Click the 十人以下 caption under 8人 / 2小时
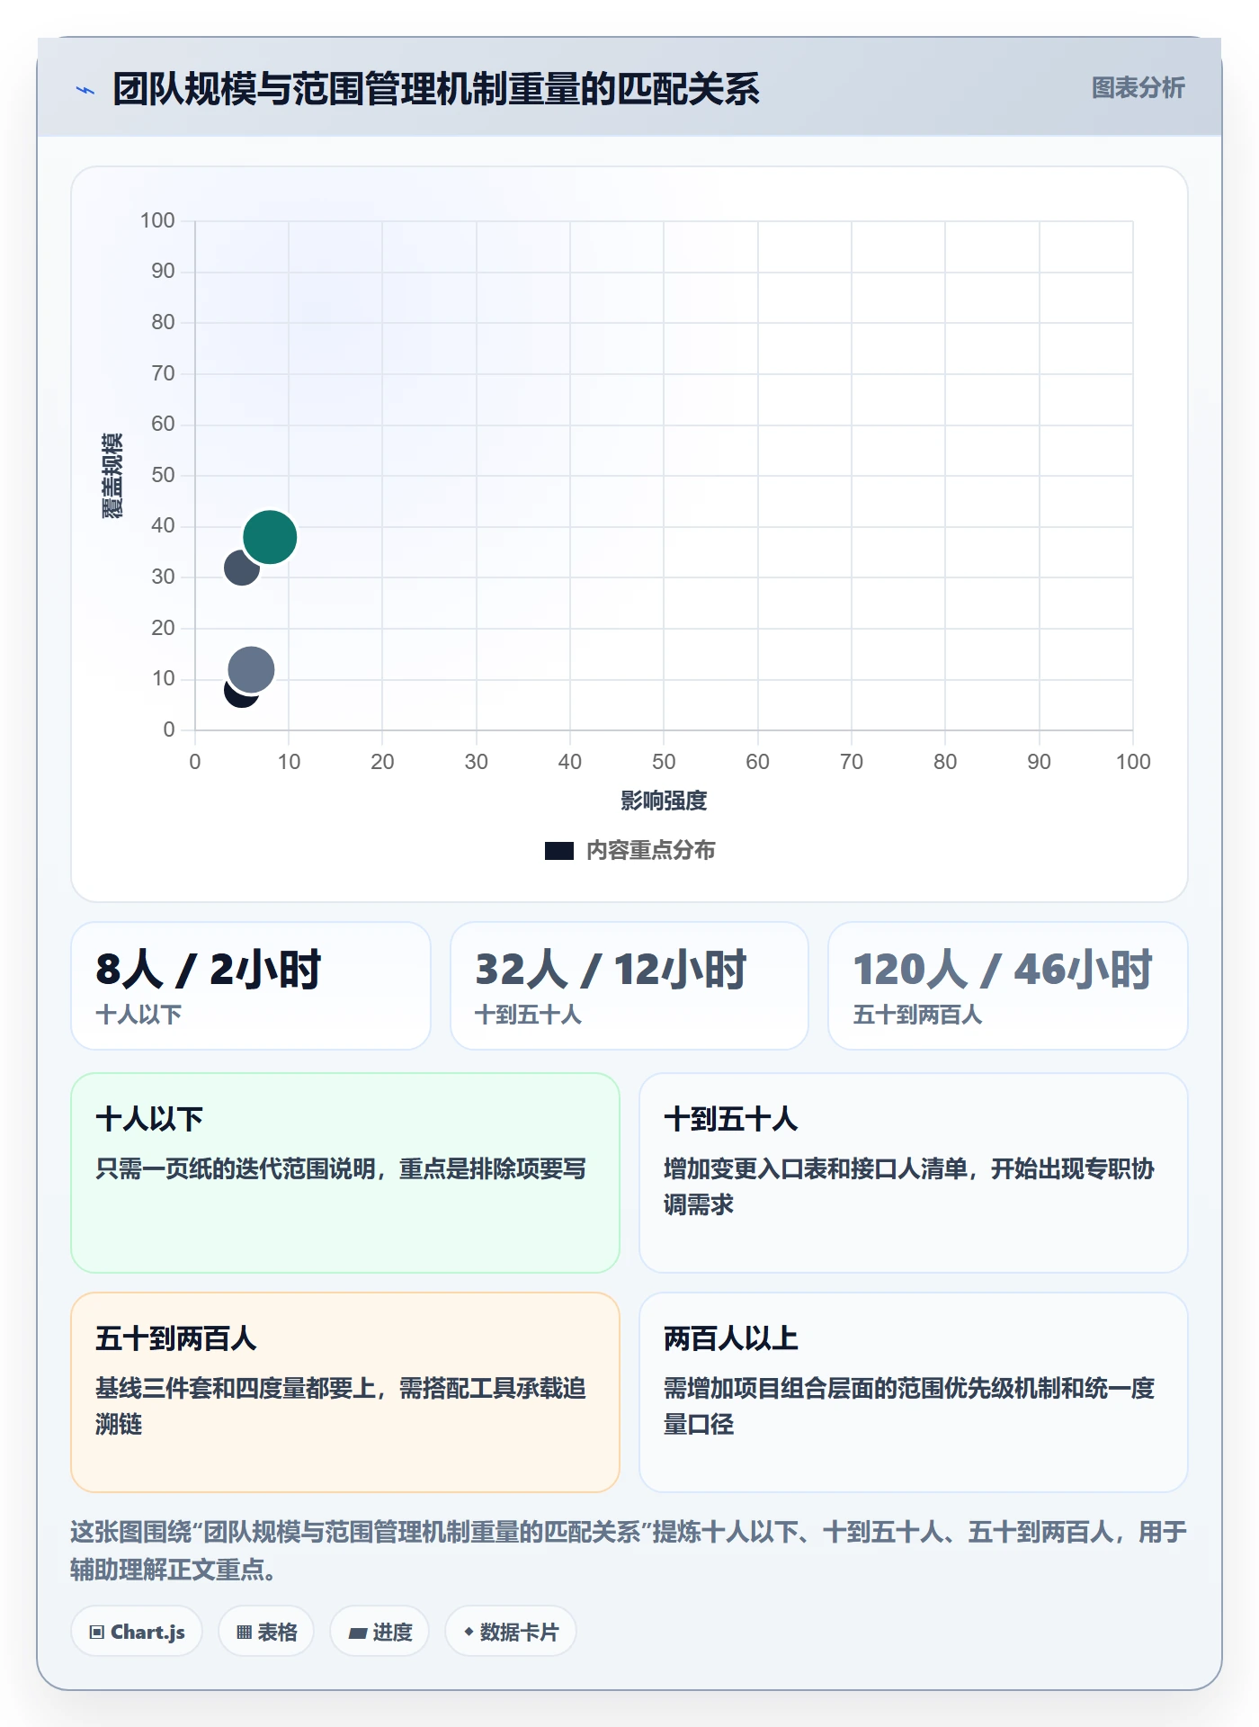The image size is (1259, 1727). (x=138, y=1015)
